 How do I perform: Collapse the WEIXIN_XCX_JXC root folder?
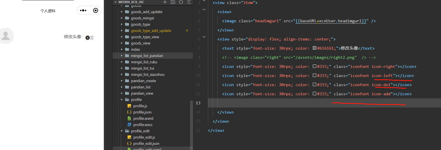[116, 2]
